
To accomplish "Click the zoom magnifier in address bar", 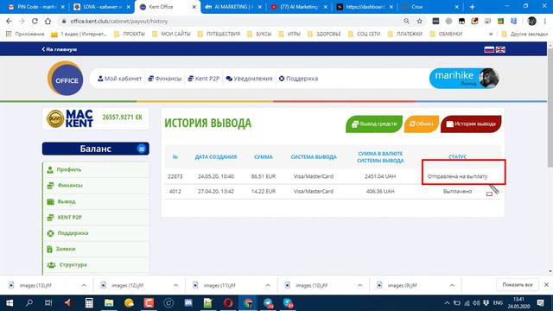I will click(406, 21).
